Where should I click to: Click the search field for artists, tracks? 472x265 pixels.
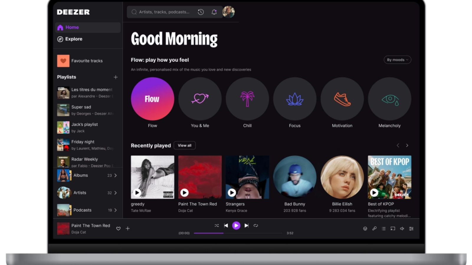(x=164, y=12)
